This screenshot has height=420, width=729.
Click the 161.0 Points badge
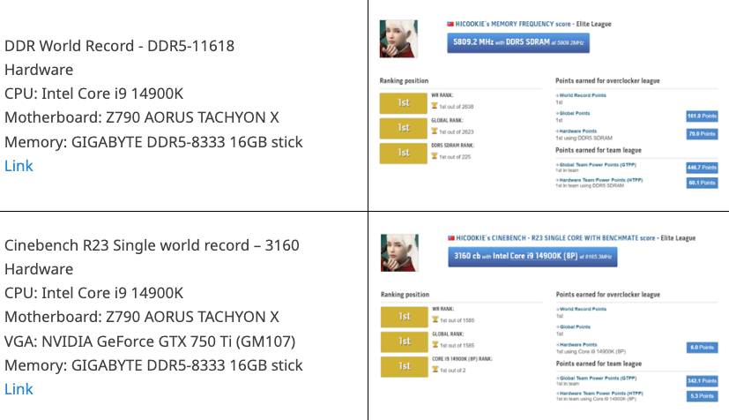pos(702,116)
